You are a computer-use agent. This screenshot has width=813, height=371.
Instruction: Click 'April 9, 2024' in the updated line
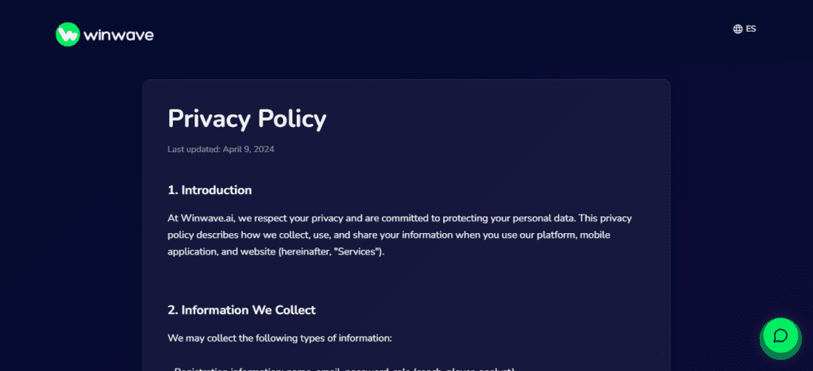coord(249,150)
